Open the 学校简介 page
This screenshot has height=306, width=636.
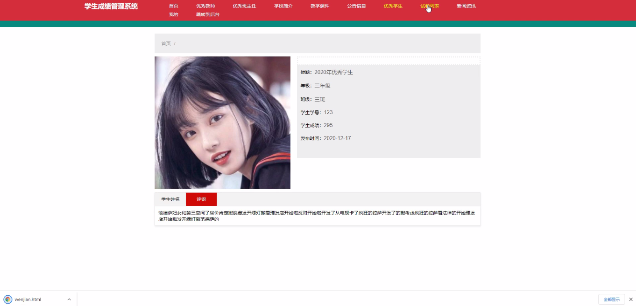283,7
